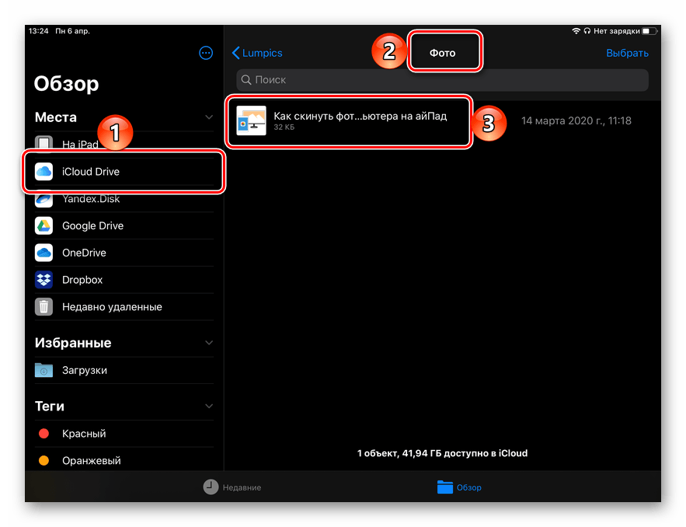
Task: Collapse the Места section
Action: [208, 117]
